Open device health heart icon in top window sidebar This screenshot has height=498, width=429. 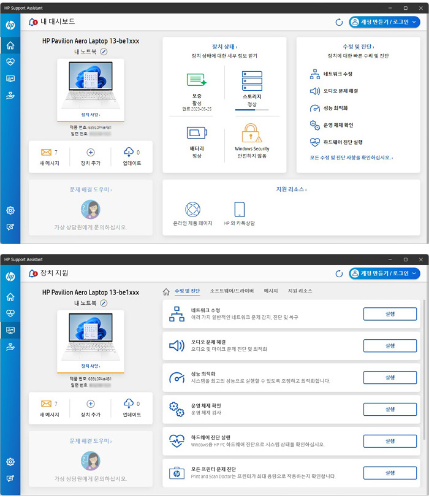10,62
